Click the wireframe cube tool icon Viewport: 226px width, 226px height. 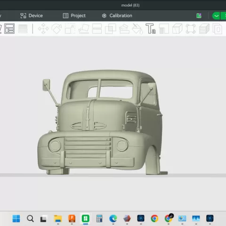tap(178, 29)
